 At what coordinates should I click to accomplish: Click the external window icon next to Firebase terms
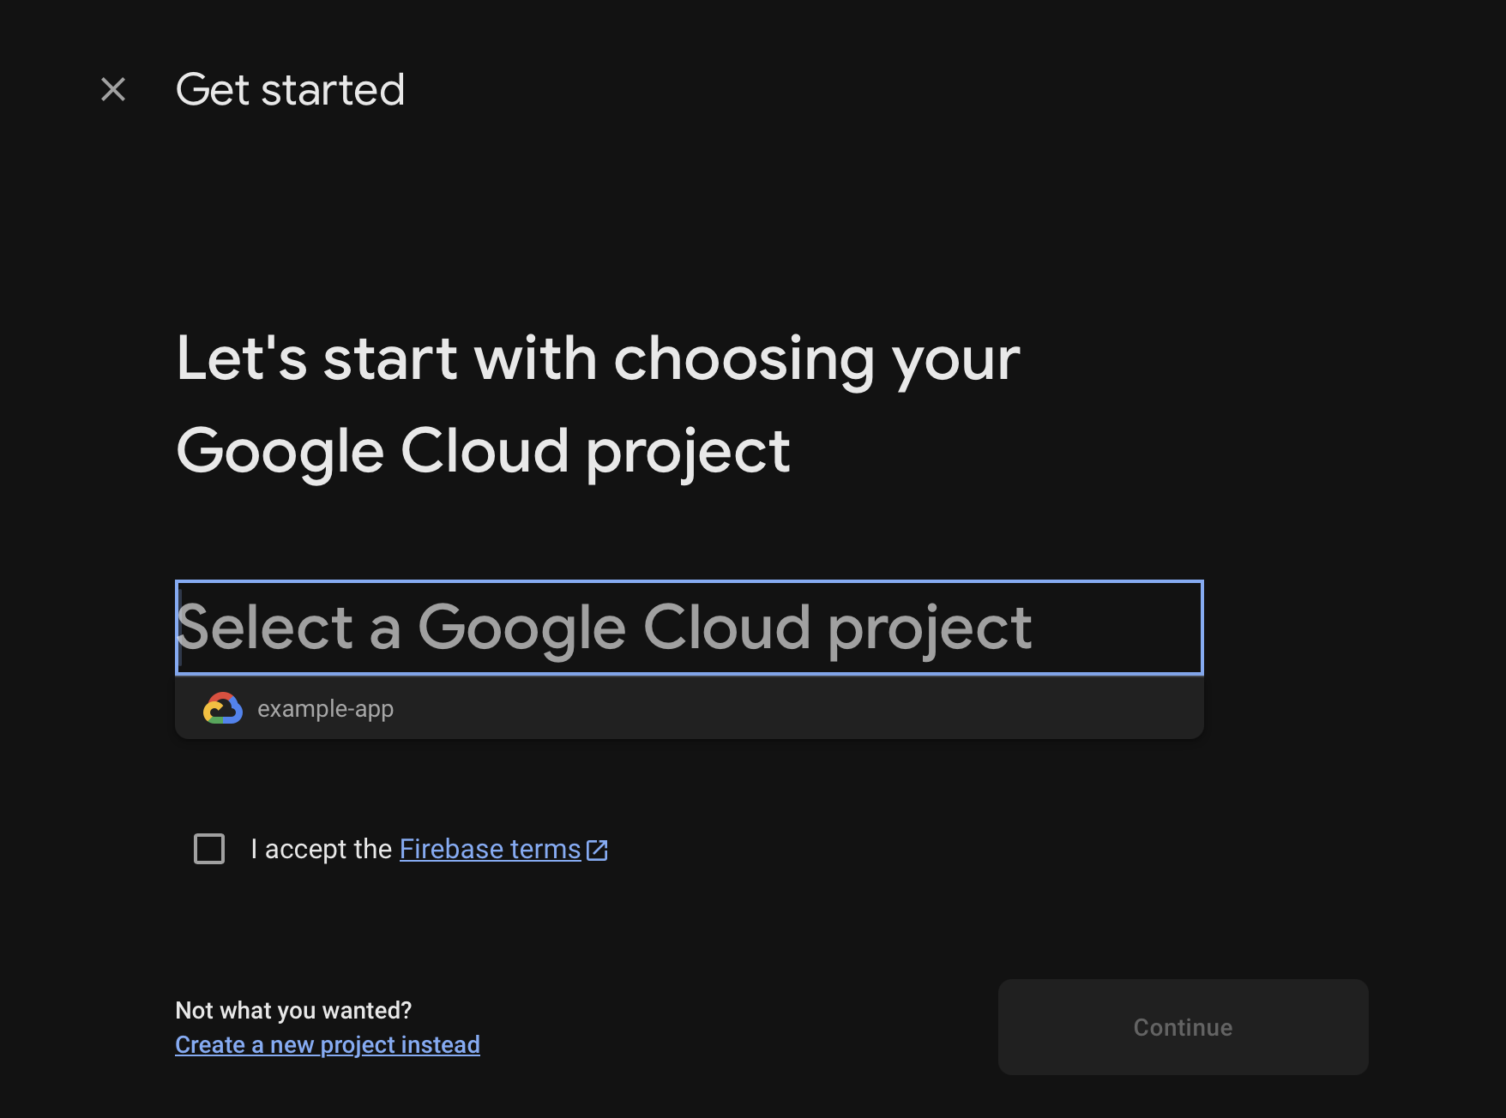pos(598,849)
